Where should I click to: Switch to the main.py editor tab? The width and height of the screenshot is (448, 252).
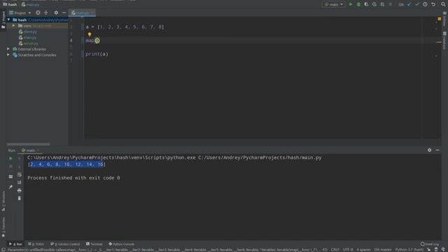82,13
